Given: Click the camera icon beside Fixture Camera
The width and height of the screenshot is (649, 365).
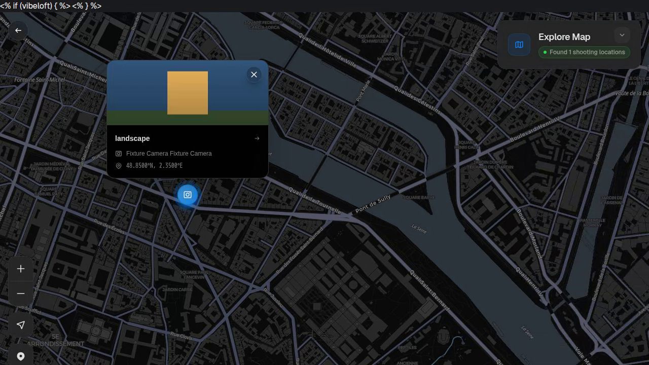Looking at the screenshot, I should (x=119, y=154).
